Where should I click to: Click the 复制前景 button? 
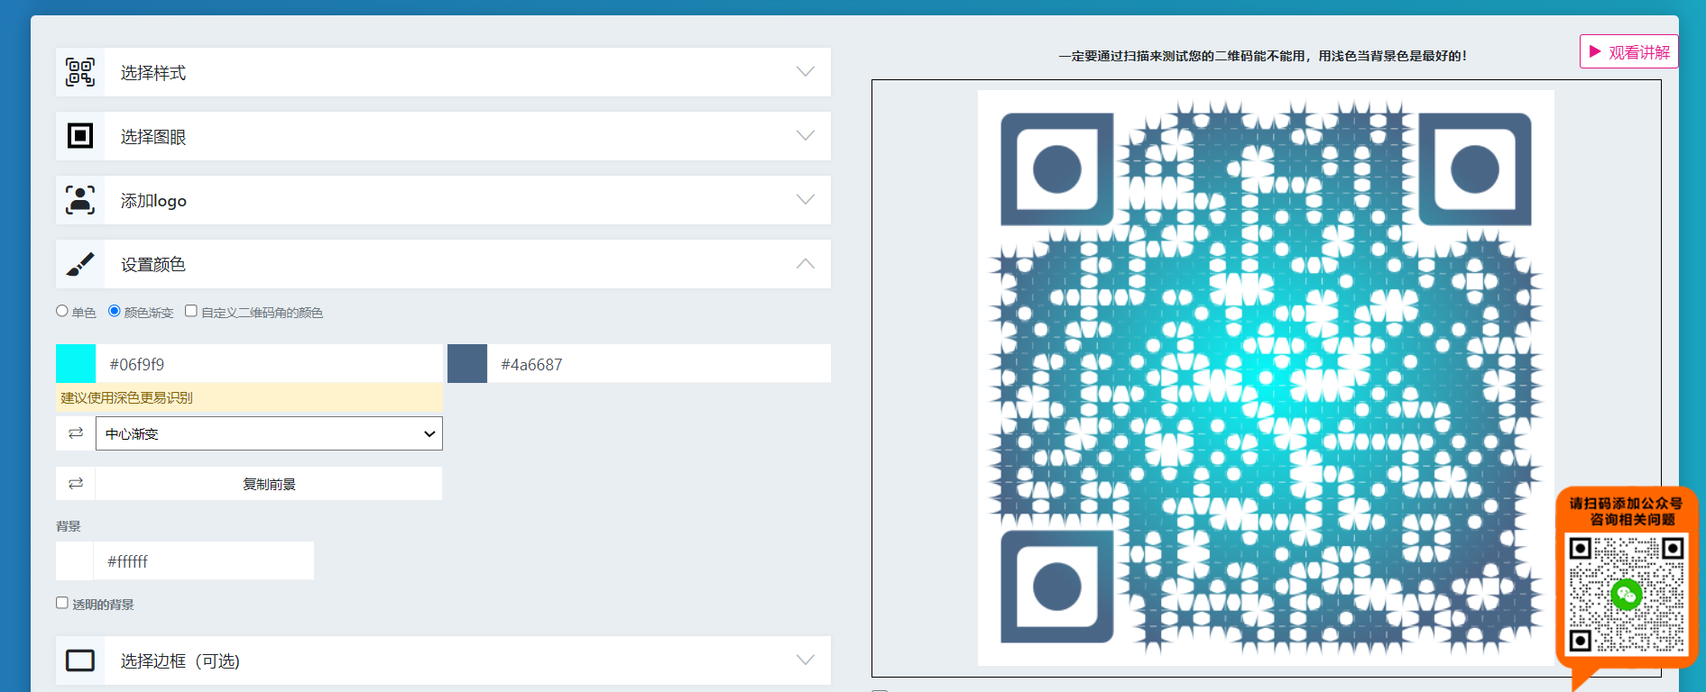pos(269,484)
